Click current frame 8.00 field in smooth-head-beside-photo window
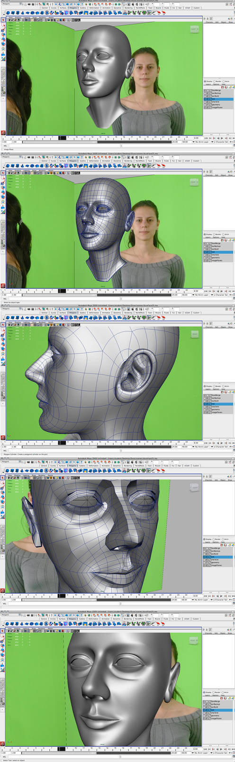This screenshot has width=235, height=762. tap(198, 138)
